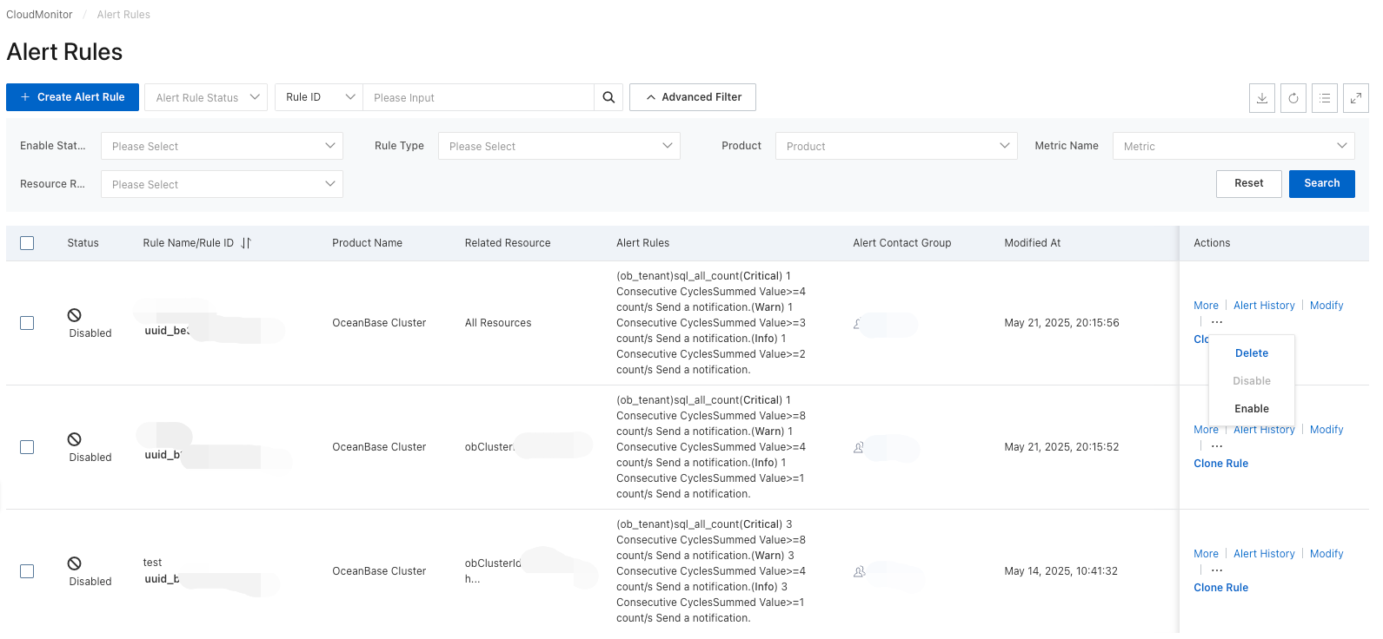
Task: Click the contact group icon in the test rule row
Action: 859,571
